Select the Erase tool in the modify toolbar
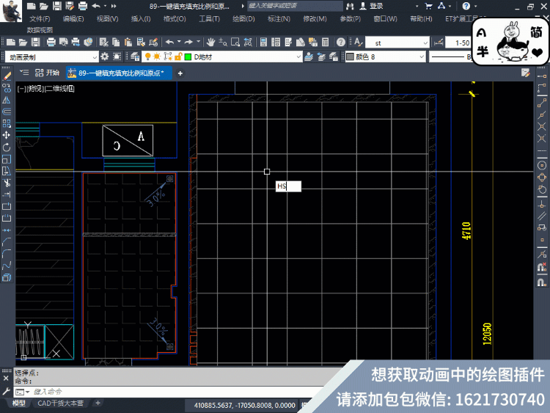Screen dimensions: 550x413 point(7,76)
